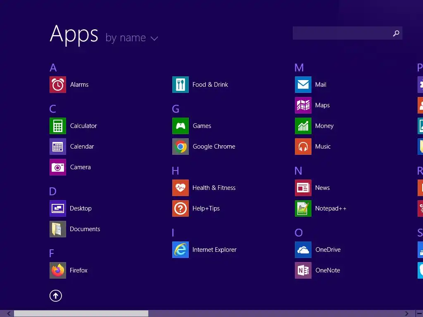The height and width of the screenshot is (317, 423).
Task: Click the horizontal scrollbar left arrow
Action: tap(9, 314)
